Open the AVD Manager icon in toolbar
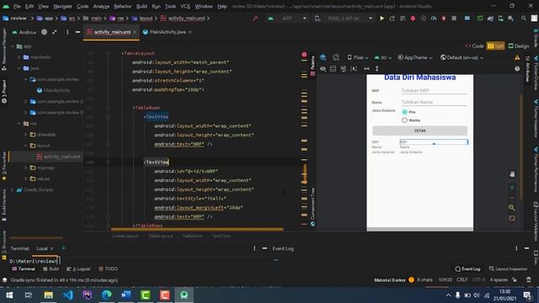The height and width of the screenshot is (303, 539). 501,19
